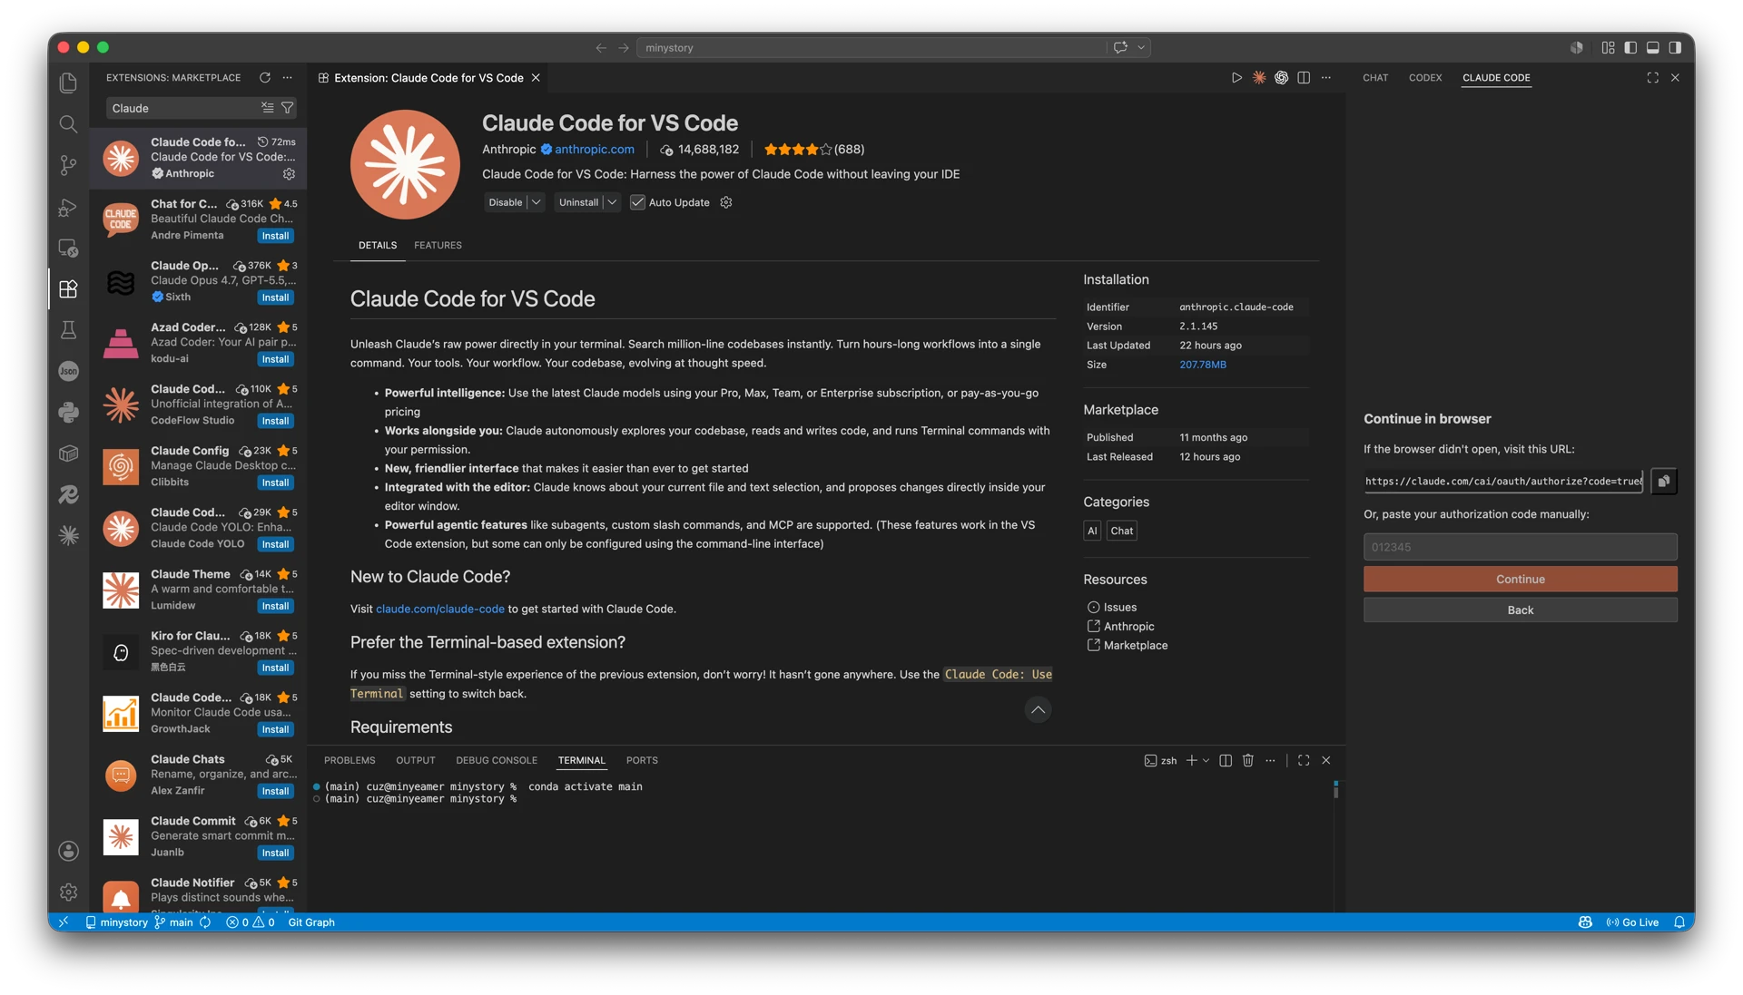The width and height of the screenshot is (1743, 995).
Task: Click the star rating of Claude Code
Action: (x=798, y=150)
